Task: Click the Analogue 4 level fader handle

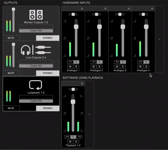Action: click(146, 27)
